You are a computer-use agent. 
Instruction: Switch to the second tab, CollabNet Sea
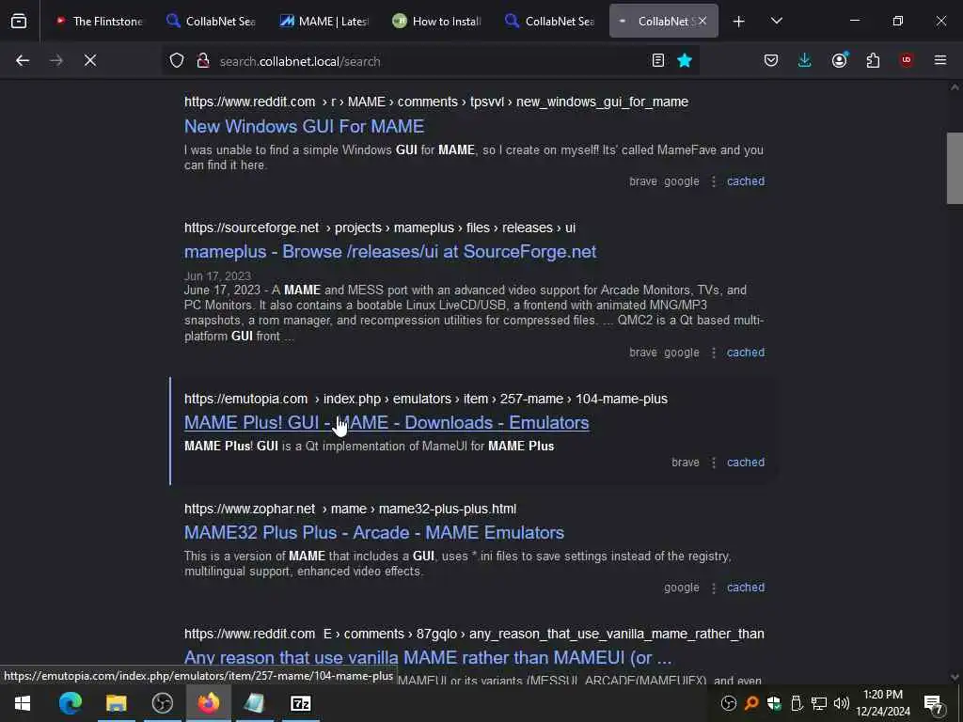coord(212,21)
